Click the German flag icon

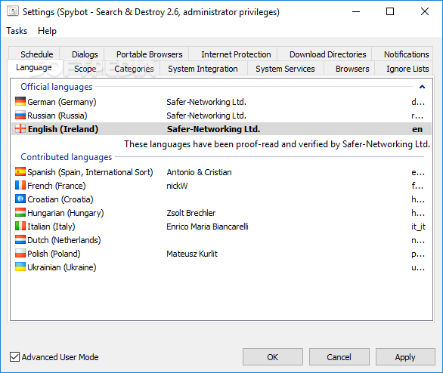[20, 102]
